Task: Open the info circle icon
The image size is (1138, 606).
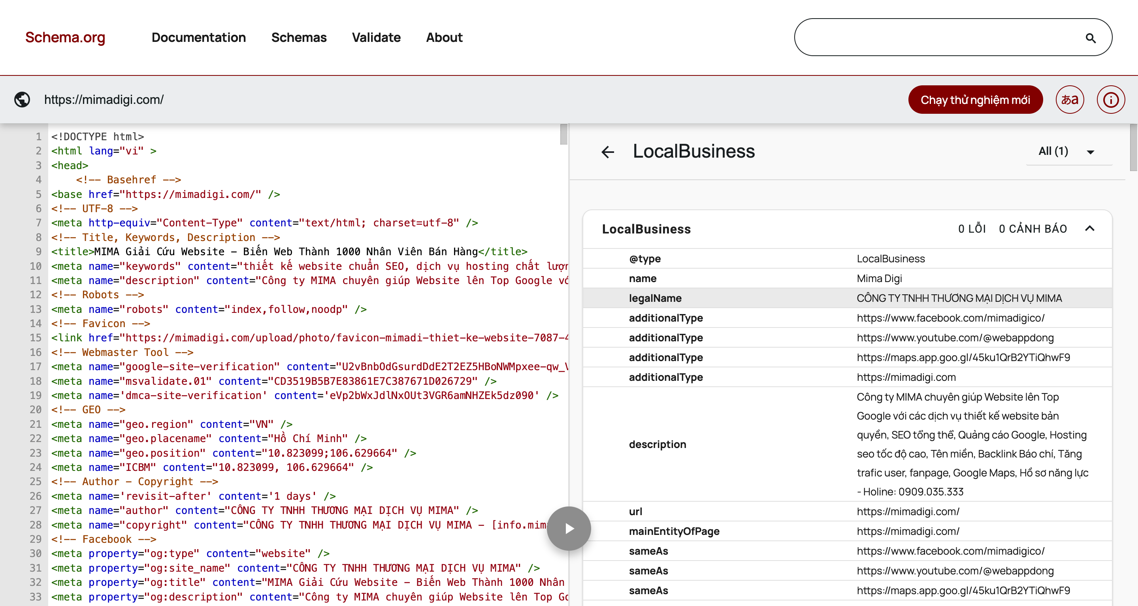Action: pyautogui.click(x=1111, y=100)
